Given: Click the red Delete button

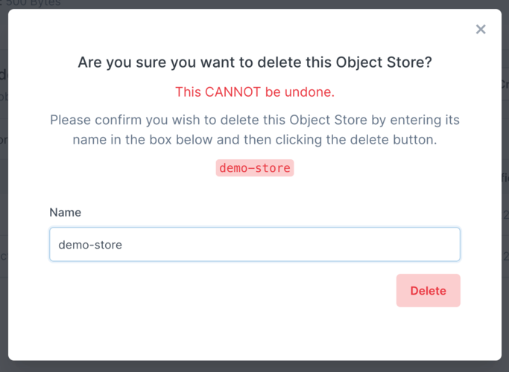Looking at the screenshot, I should point(428,291).
